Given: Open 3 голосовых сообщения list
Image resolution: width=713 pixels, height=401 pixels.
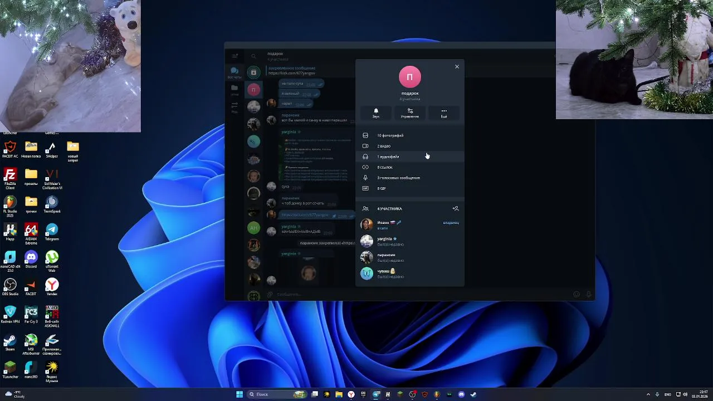Looking at the screenshot, I should pyautogui.click(x=409, y=178).
